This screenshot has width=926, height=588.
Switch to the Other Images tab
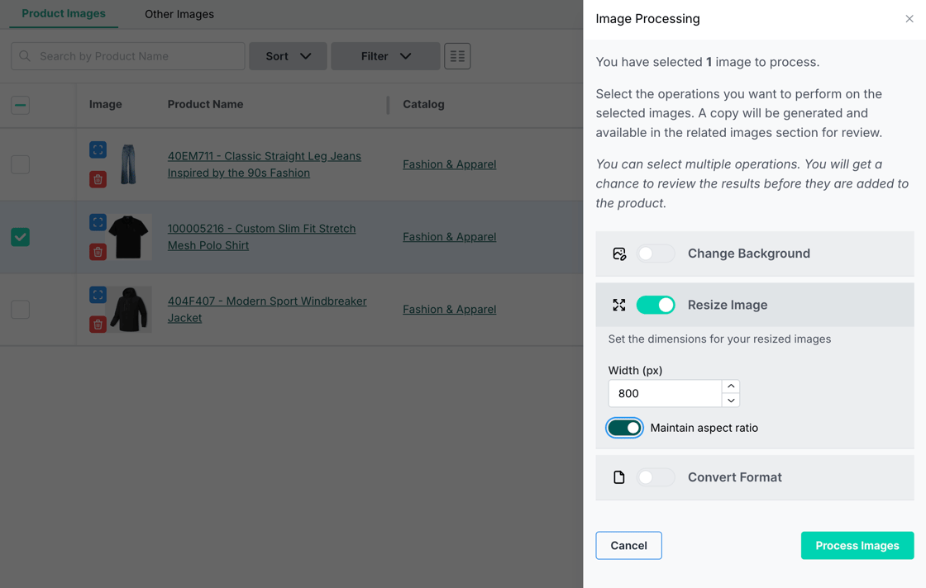179,14
